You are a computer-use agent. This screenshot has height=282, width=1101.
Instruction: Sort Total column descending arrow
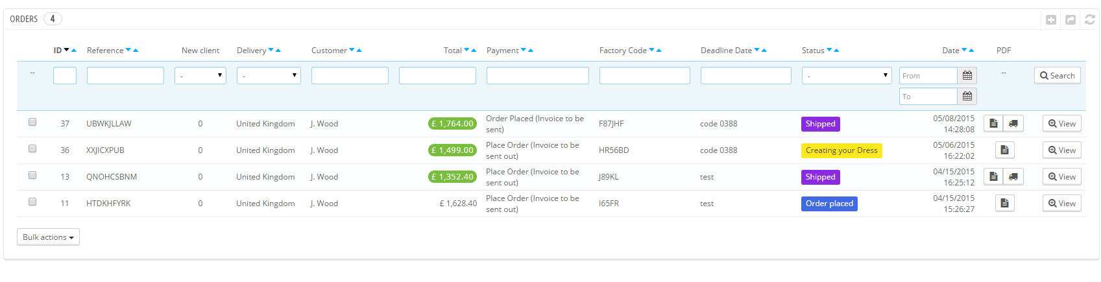click(466, 50)
